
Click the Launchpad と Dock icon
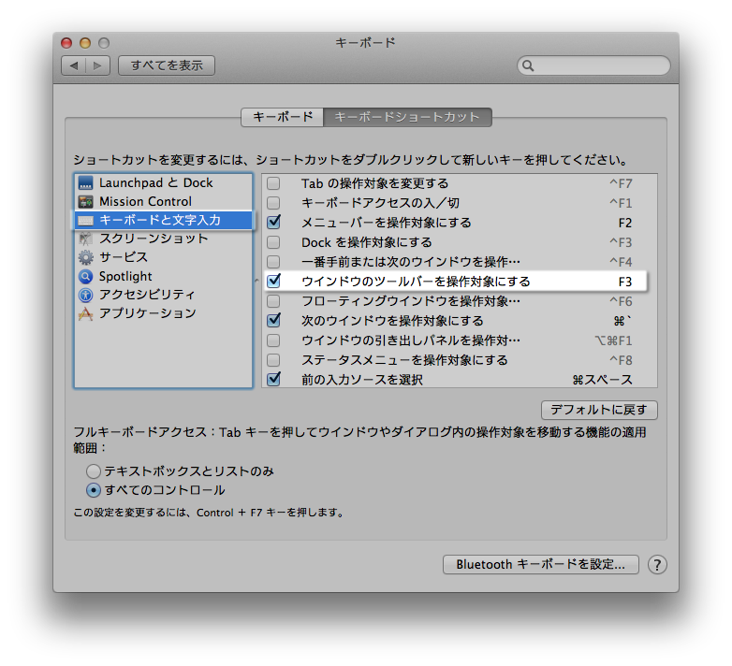(x=85, y=183)
